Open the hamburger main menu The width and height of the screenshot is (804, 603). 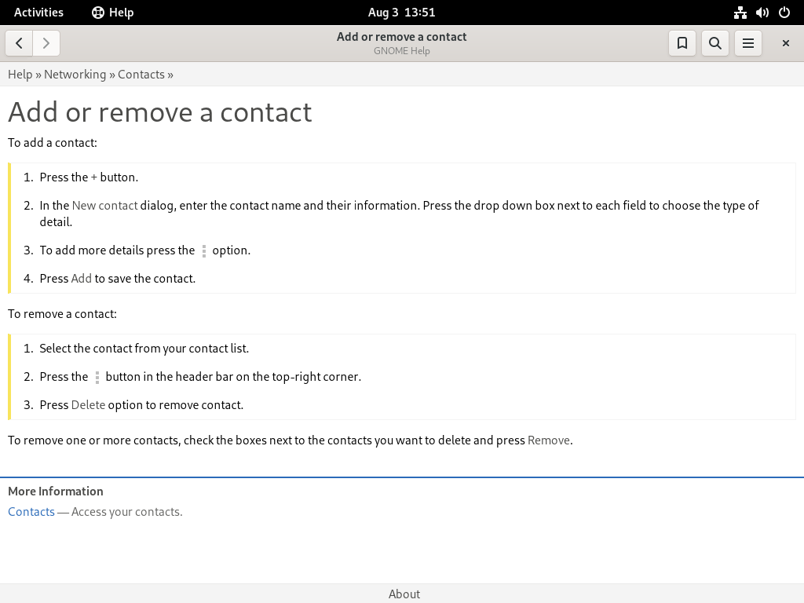[748, 43]
